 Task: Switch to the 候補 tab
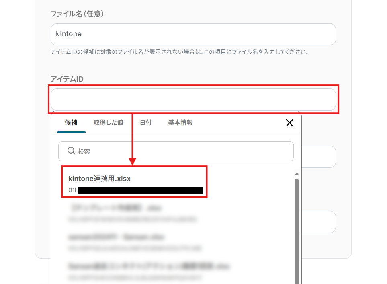(x=71, y=123)
